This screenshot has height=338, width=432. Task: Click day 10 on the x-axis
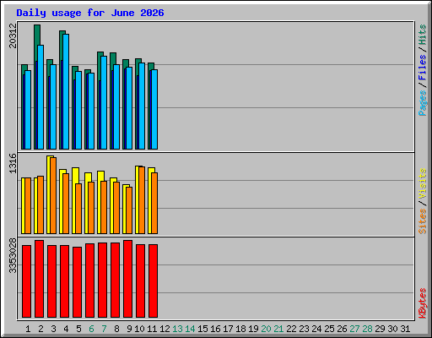coord(139,329)
